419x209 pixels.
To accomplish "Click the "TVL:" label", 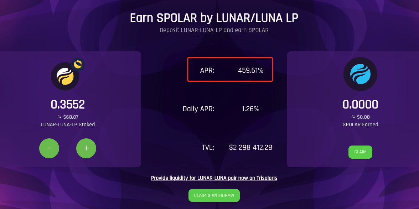I will [208, 147].
